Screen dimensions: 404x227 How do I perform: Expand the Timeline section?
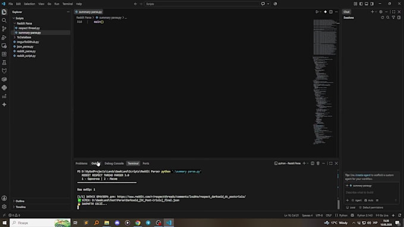point(14,207)
